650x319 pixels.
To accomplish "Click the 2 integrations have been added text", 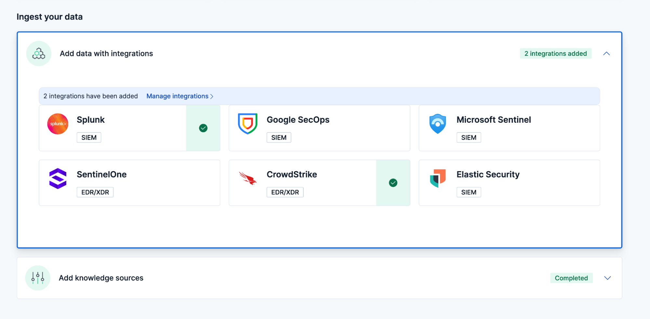I will tap(91, 96).
